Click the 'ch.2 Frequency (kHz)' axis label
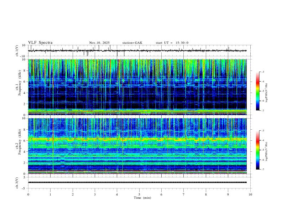The width and height of the screenshot is (282, 218). pyautogui.click(x=19, y=142)
